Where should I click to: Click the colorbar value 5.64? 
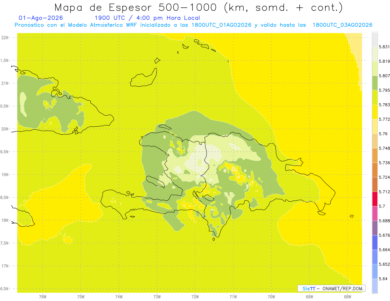pos(383,279)
